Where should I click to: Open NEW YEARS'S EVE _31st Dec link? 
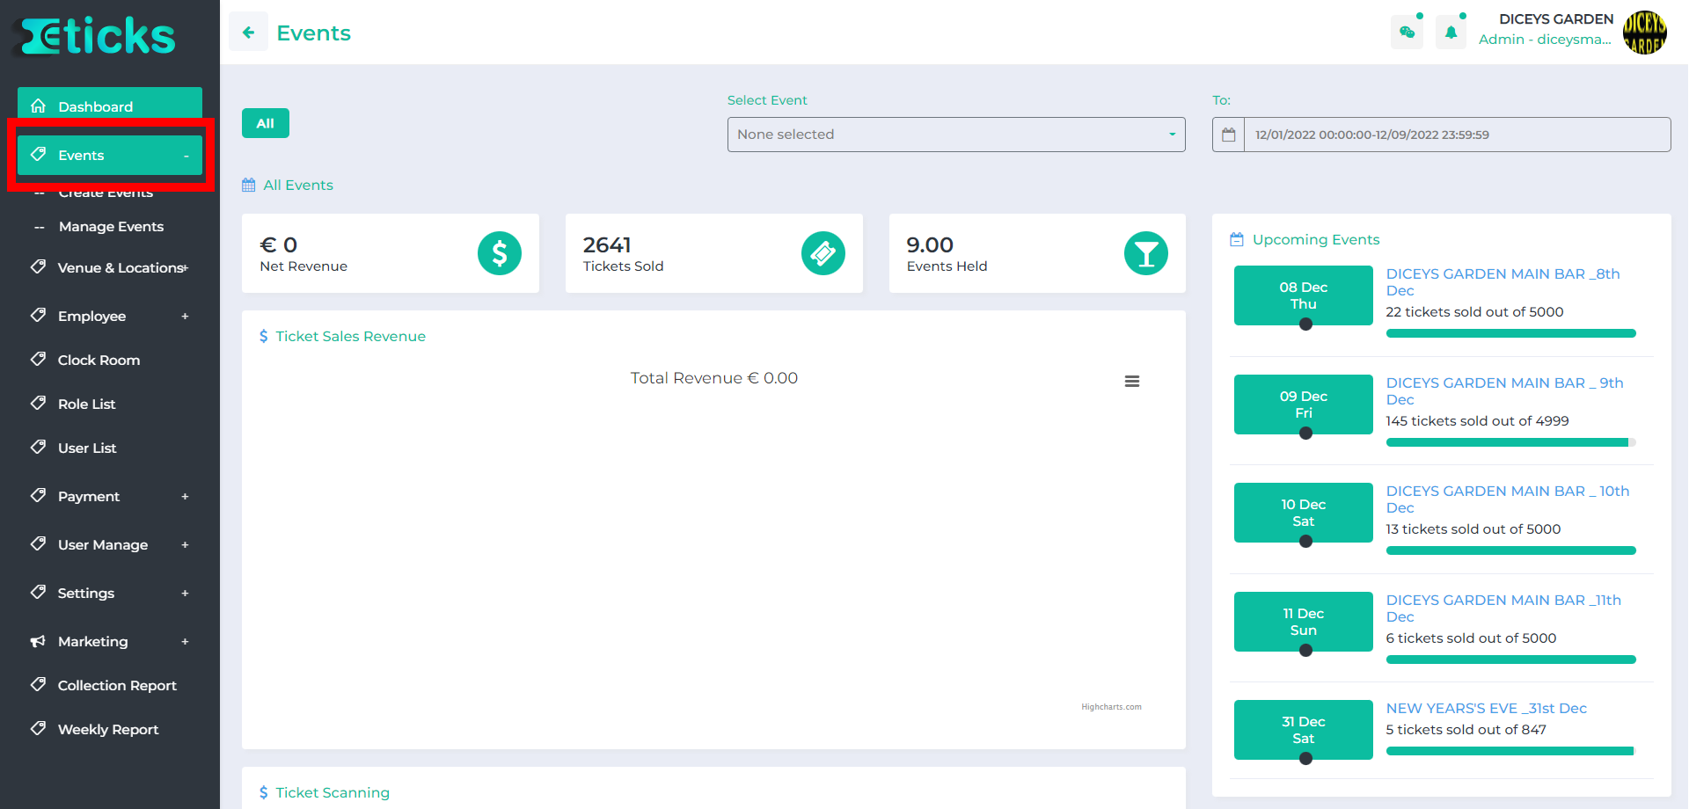(1486, 709)
